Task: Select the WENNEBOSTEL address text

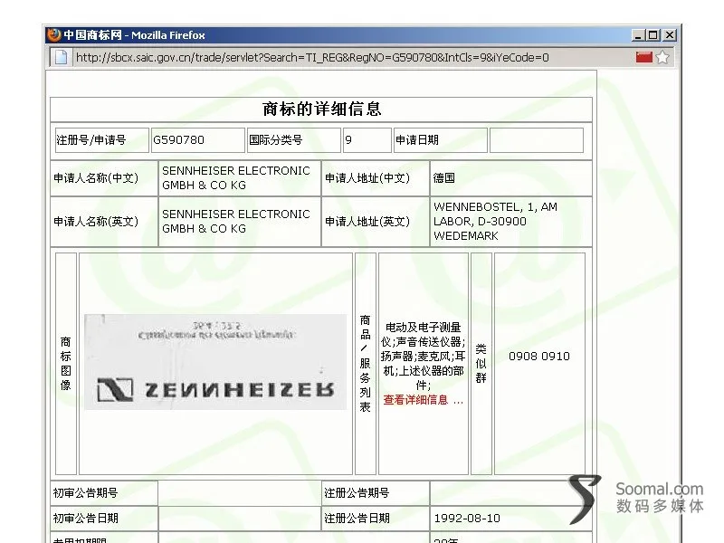Action: click(495, 221)
